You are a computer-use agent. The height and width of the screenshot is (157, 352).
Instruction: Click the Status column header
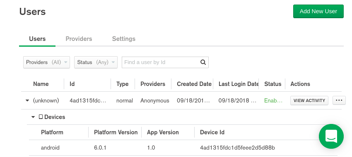(x=273, y=84)
